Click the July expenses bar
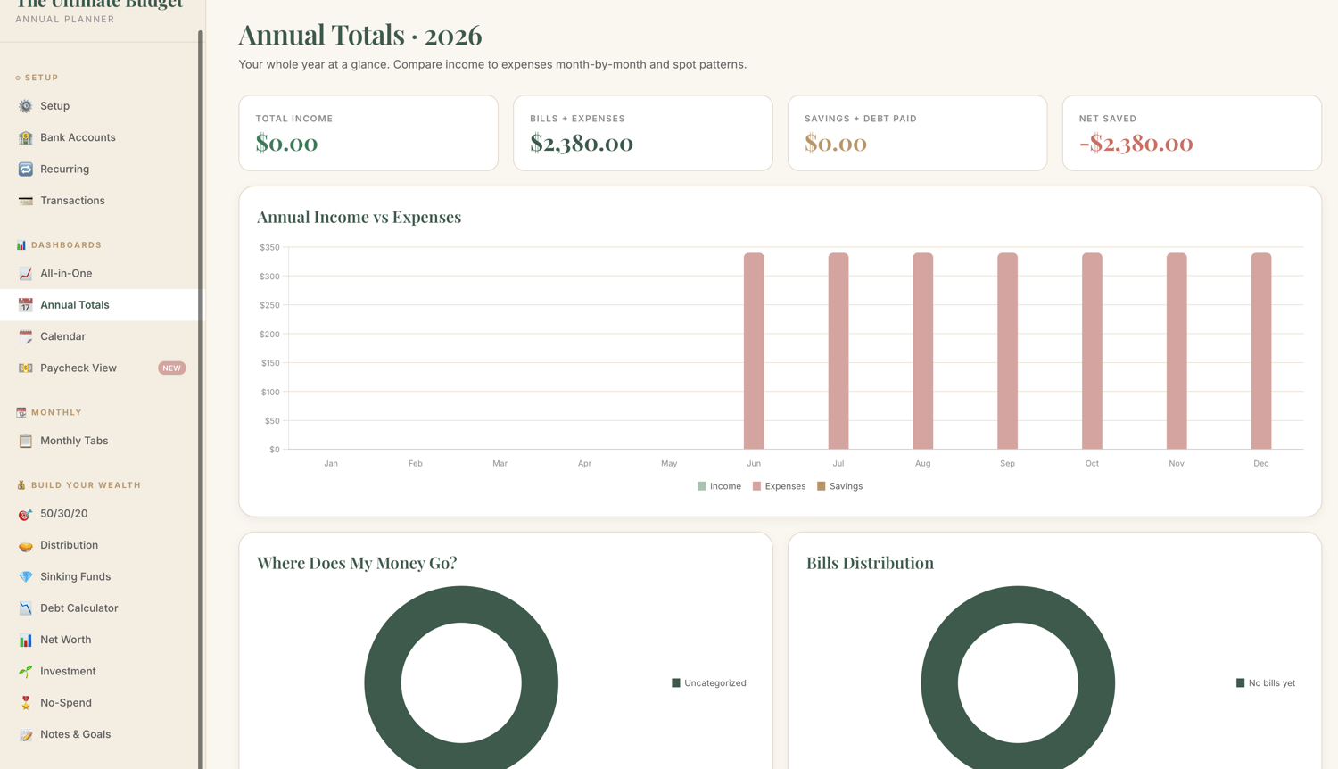This screenshot has width=1338, height=769. [838, 351]
